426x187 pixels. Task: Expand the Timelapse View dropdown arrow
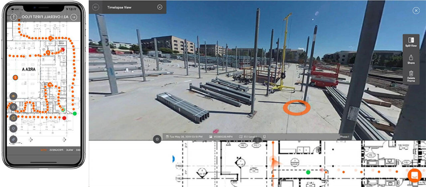(x=160, y=7)
